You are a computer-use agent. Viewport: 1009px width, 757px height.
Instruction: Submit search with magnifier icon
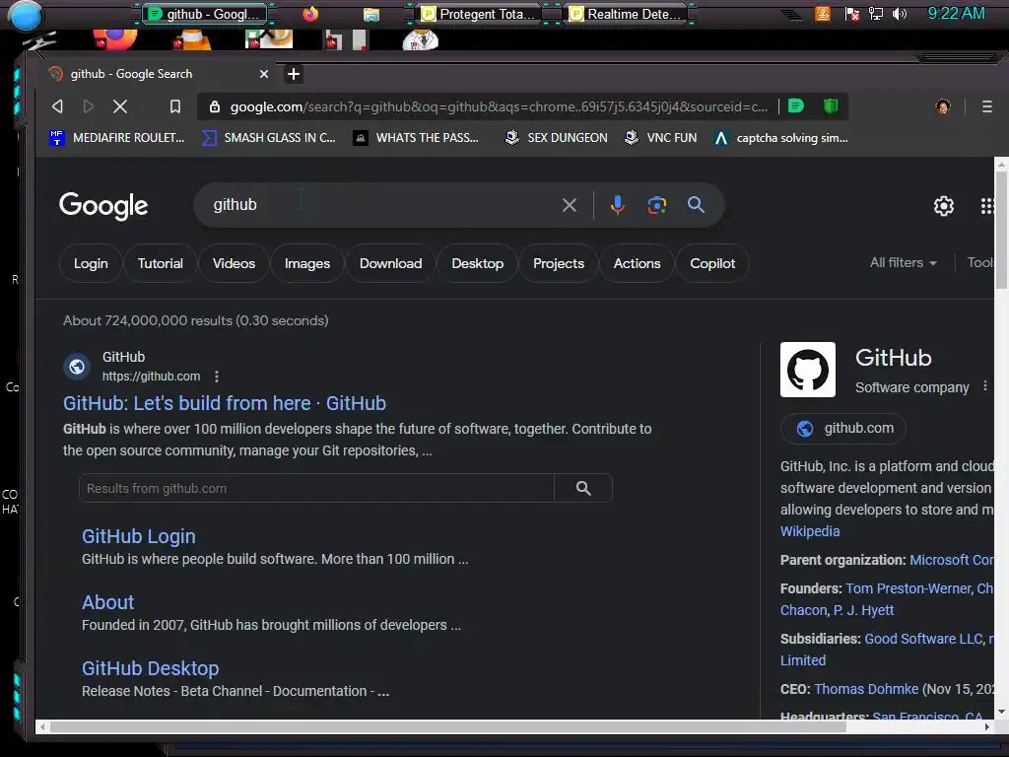[696, 205]
